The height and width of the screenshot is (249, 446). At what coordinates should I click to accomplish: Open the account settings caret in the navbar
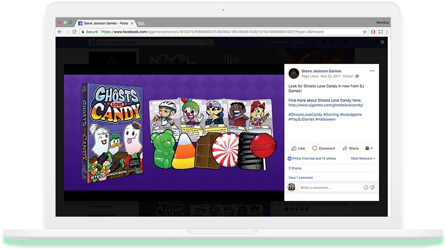point(353,42)
